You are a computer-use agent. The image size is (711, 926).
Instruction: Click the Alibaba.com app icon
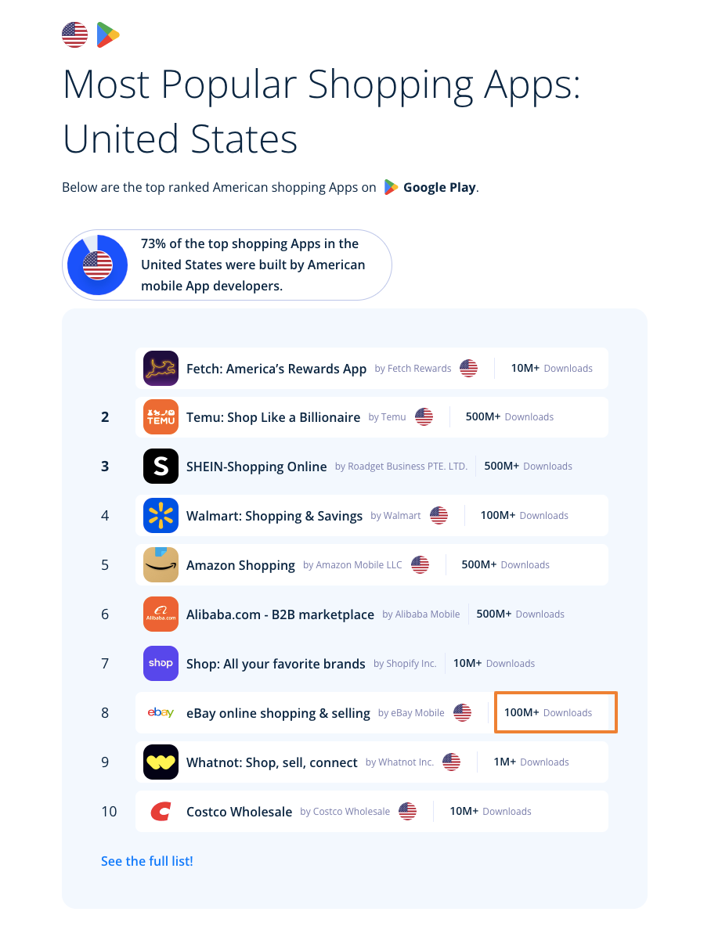[x=161, y=614]
